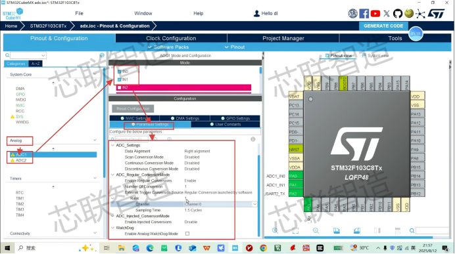Screen dimensions: 455x254
Task: Click the ST logo in header
Action: 436,13
